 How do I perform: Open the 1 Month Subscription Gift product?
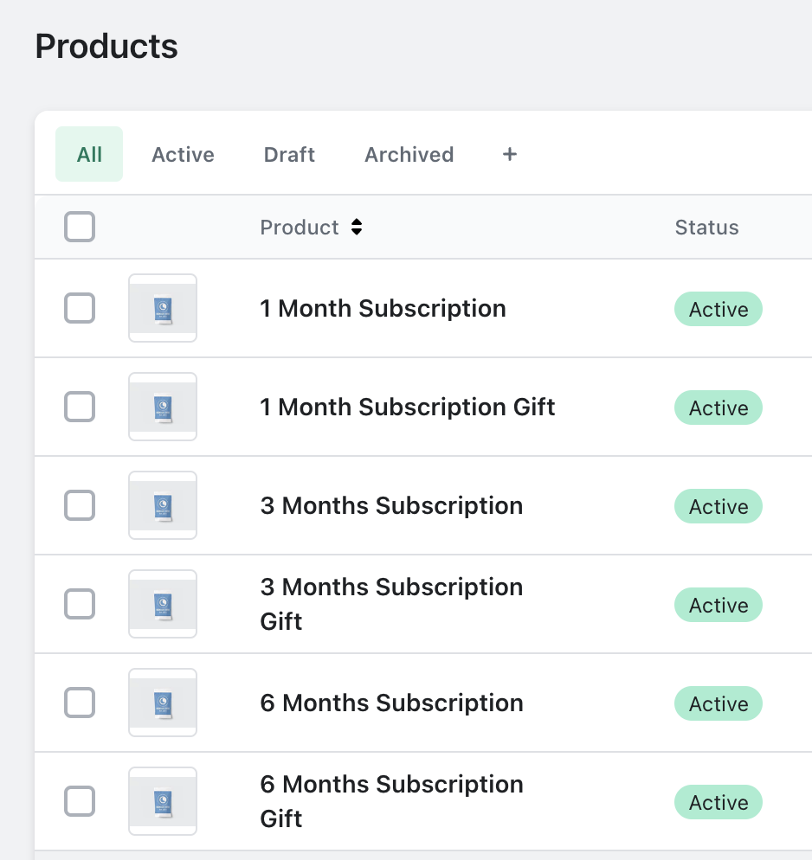(x=407, y=407)
